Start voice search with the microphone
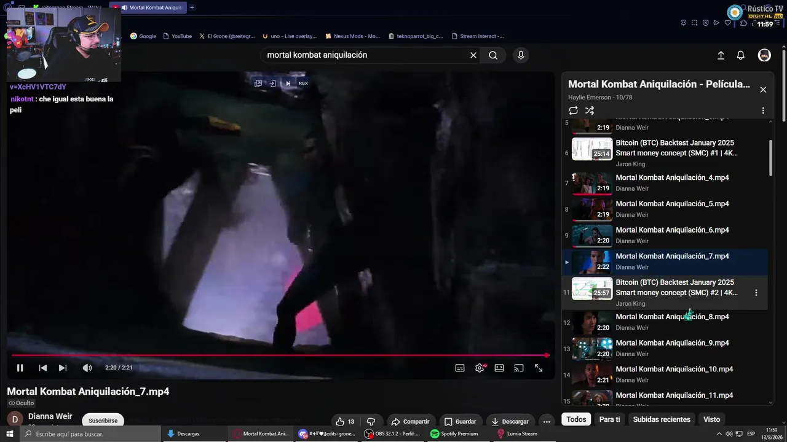 521,55
